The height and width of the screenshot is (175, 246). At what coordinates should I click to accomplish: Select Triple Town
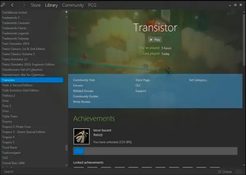(10, 116)
